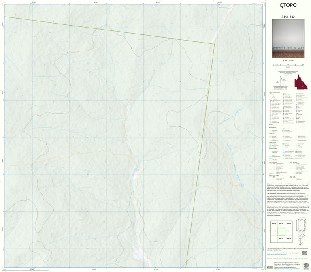The height and width of the screenshot is (272, 311).
Task: Click the POINTS OF INTEREST legend heading
Action: click(275, 92)
